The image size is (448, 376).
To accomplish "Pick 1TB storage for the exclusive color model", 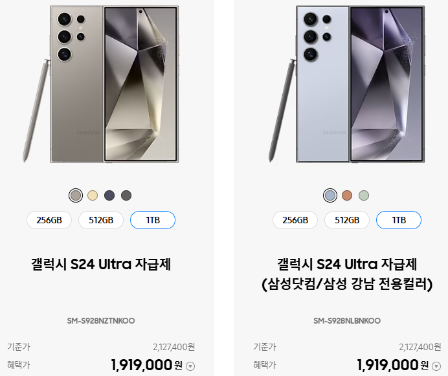I will (399, 220).
